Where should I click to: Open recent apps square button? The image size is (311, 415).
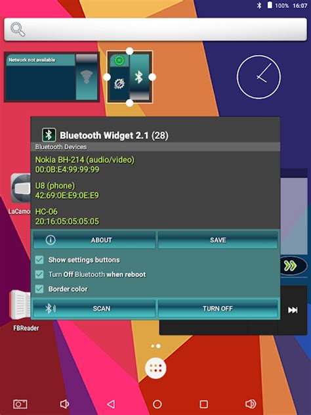click(203, 404)
